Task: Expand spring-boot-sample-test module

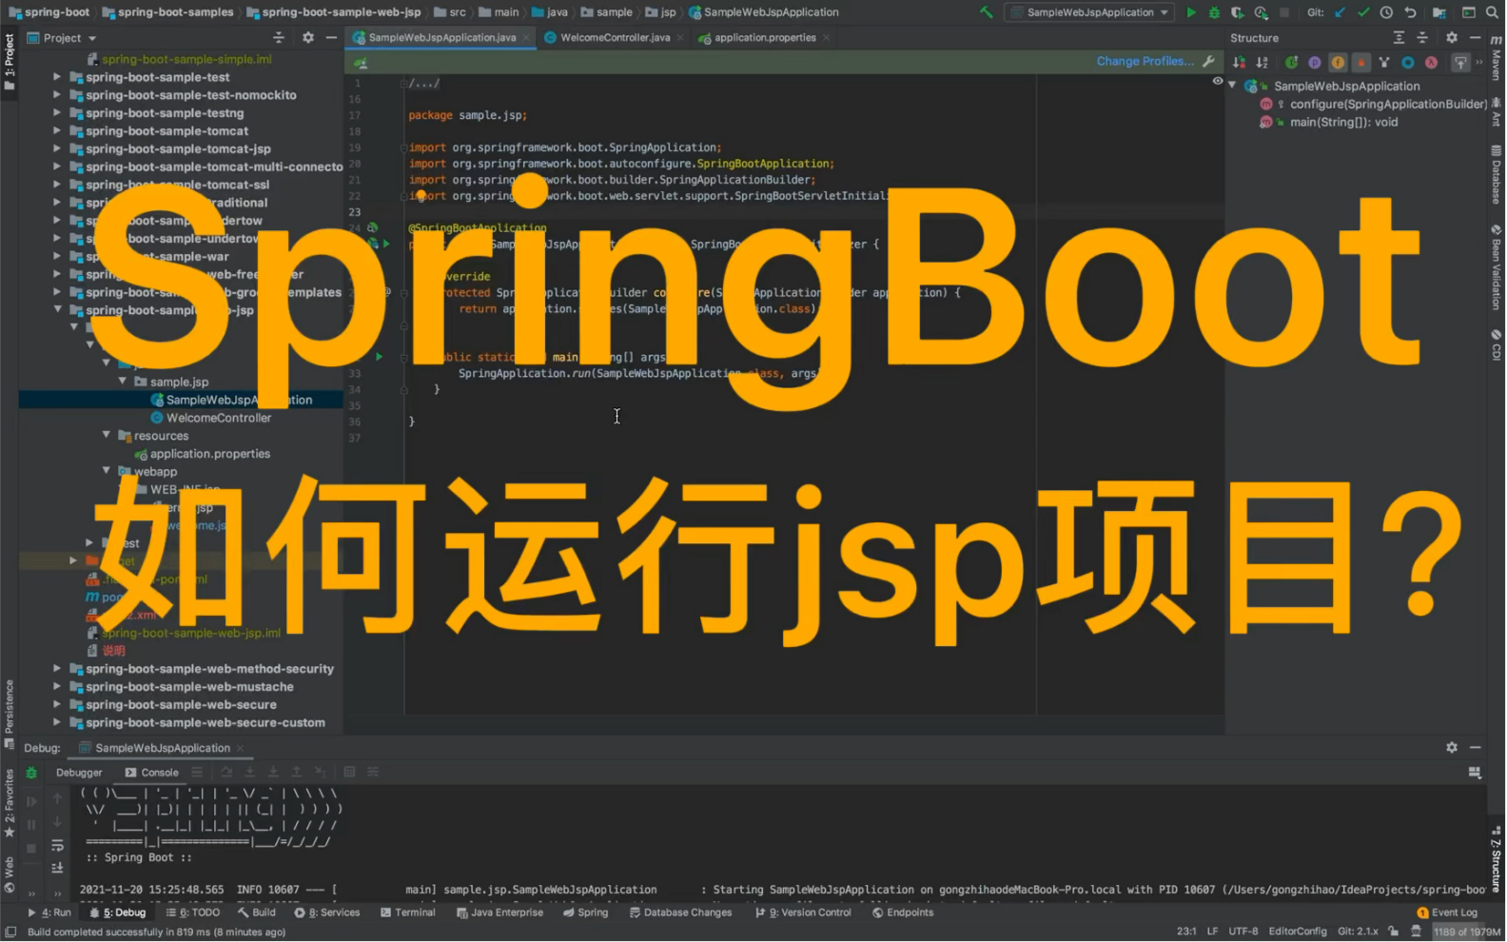Action: pos(57,77)
